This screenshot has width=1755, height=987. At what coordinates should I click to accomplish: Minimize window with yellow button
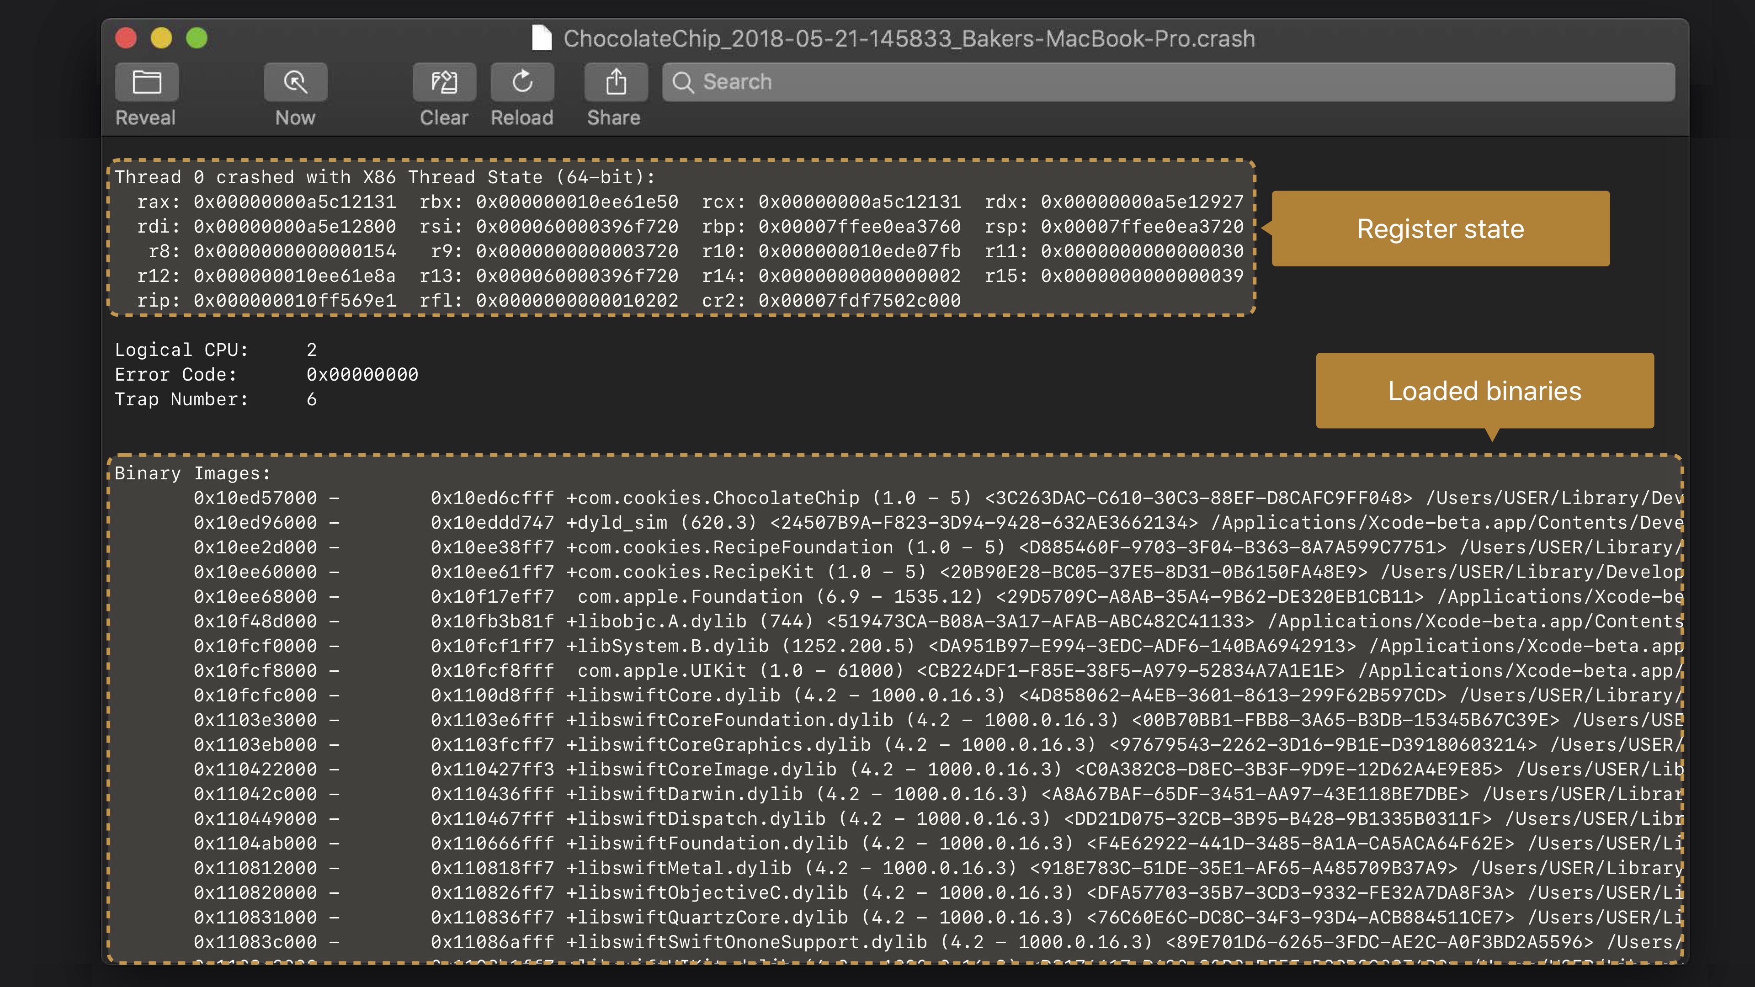click(x=161, y=38)
